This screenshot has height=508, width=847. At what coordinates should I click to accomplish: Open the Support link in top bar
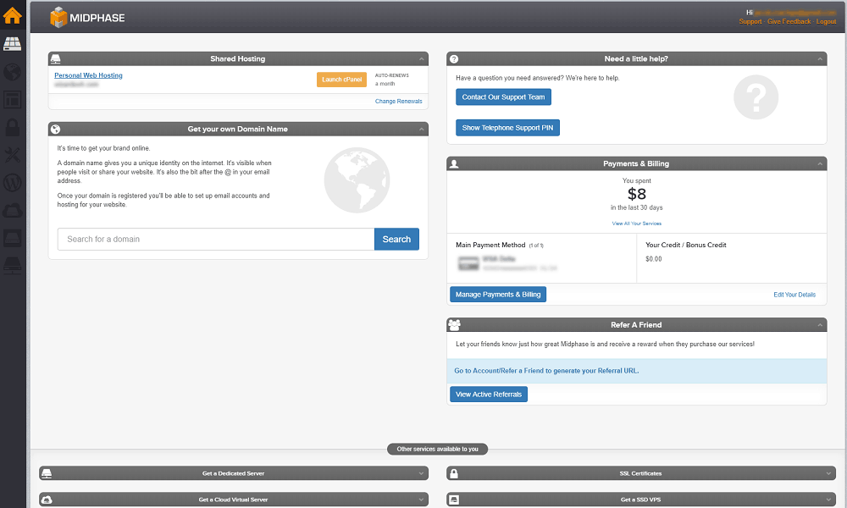pyautogui.click(x=750, y=22)
